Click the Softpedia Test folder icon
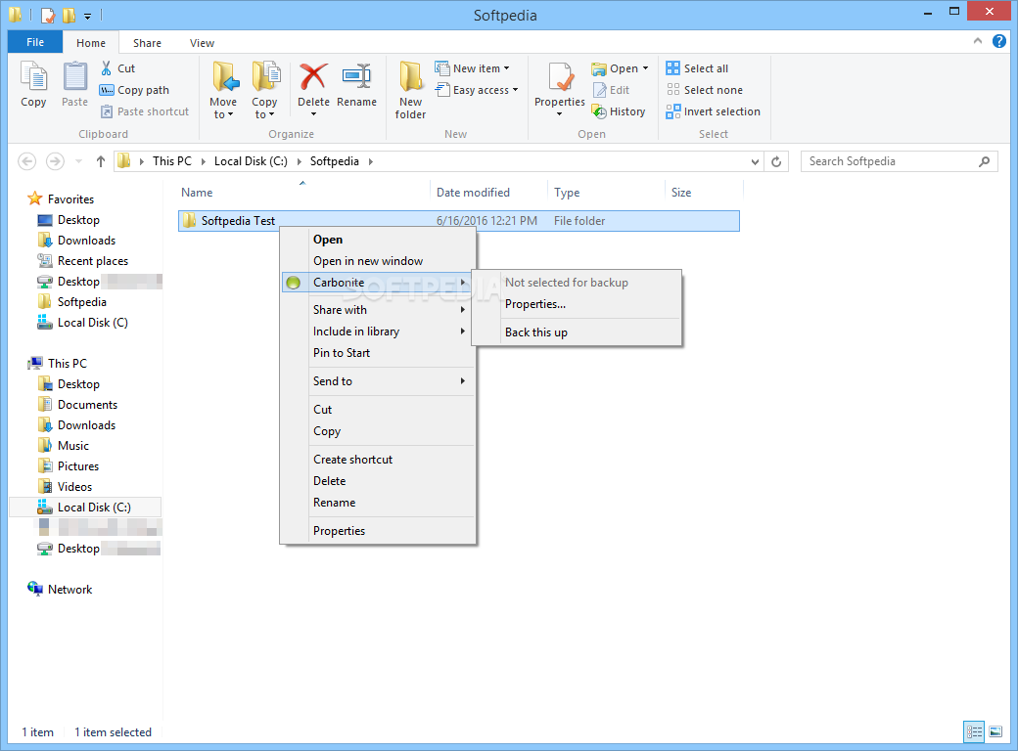This screenshot has height=751, width=1018. (x=189, y=220)
